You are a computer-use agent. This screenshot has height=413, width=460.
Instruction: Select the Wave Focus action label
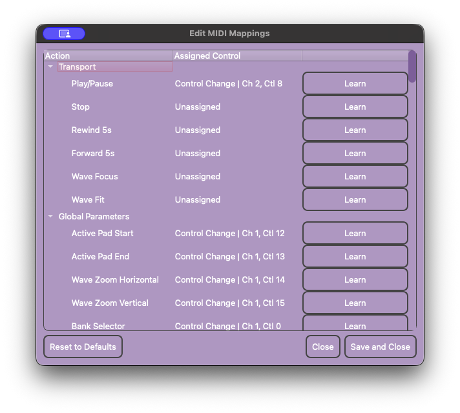[x=95, y=176]
